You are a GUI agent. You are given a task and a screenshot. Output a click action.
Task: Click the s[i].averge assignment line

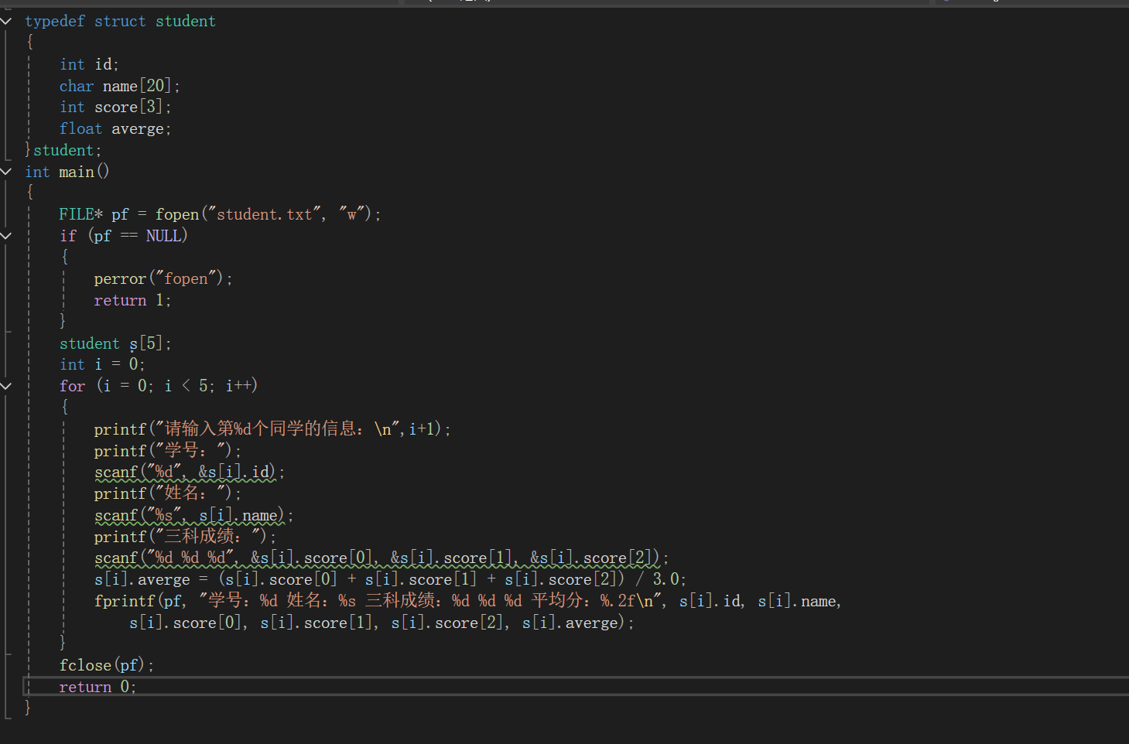point(390,579)
